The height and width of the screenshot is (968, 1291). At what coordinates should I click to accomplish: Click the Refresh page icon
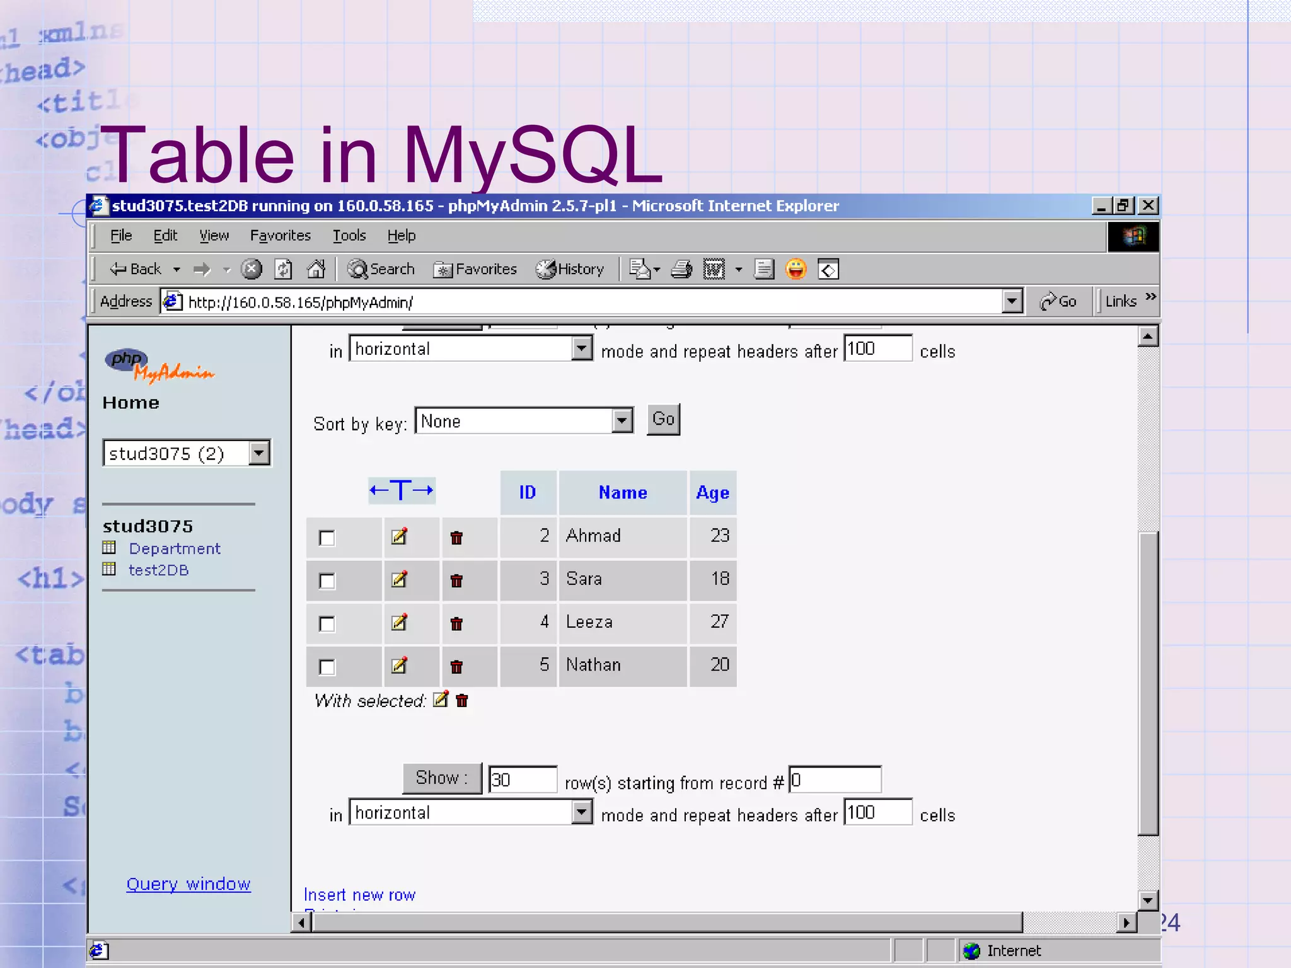[283, 270]
